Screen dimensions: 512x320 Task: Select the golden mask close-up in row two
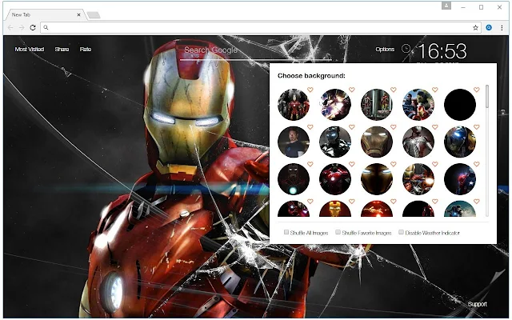(x=377, y=142)
